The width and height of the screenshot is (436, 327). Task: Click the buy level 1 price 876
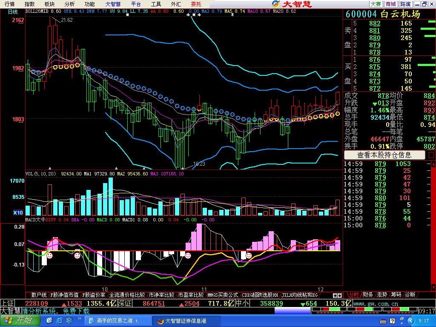click(375, 60)
